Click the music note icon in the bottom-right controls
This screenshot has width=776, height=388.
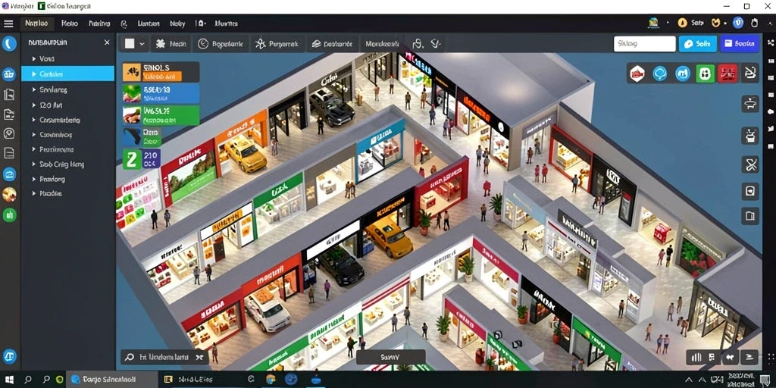pos(712,357)
